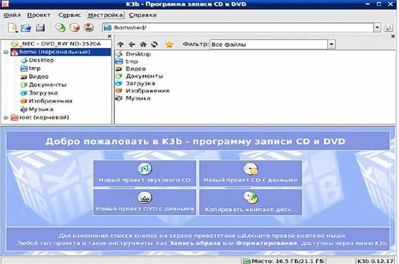This screenshot has width=399, height=264.
Task: Open the Настройка menu
Action: pyautogui.click(x=105, y=15)
